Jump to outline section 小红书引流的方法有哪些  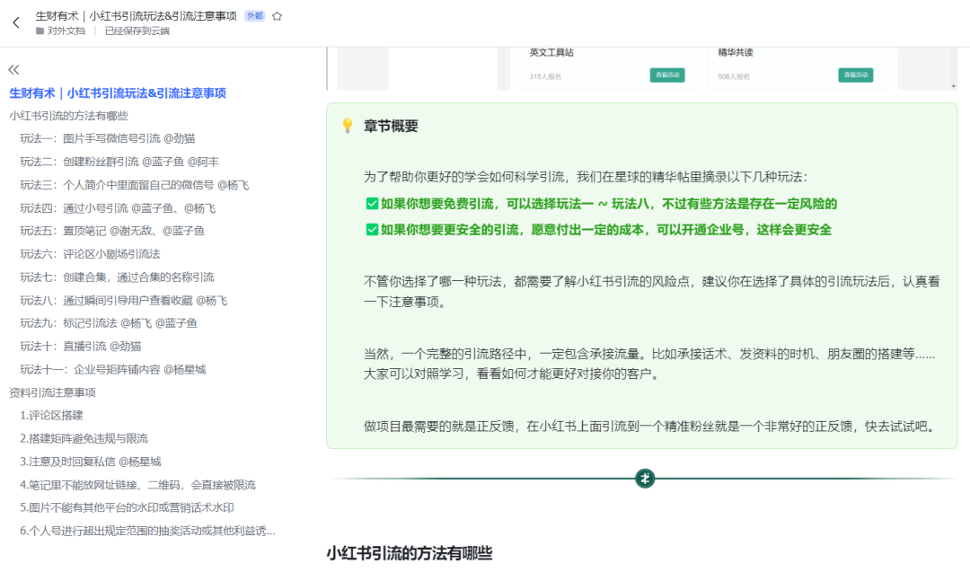[68, 116]
